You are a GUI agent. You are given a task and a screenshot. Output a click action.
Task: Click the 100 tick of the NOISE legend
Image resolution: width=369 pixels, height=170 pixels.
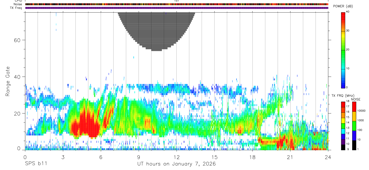[360, 130]
